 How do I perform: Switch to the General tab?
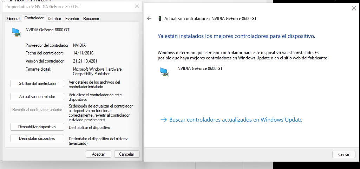click(x=14, y=19)
